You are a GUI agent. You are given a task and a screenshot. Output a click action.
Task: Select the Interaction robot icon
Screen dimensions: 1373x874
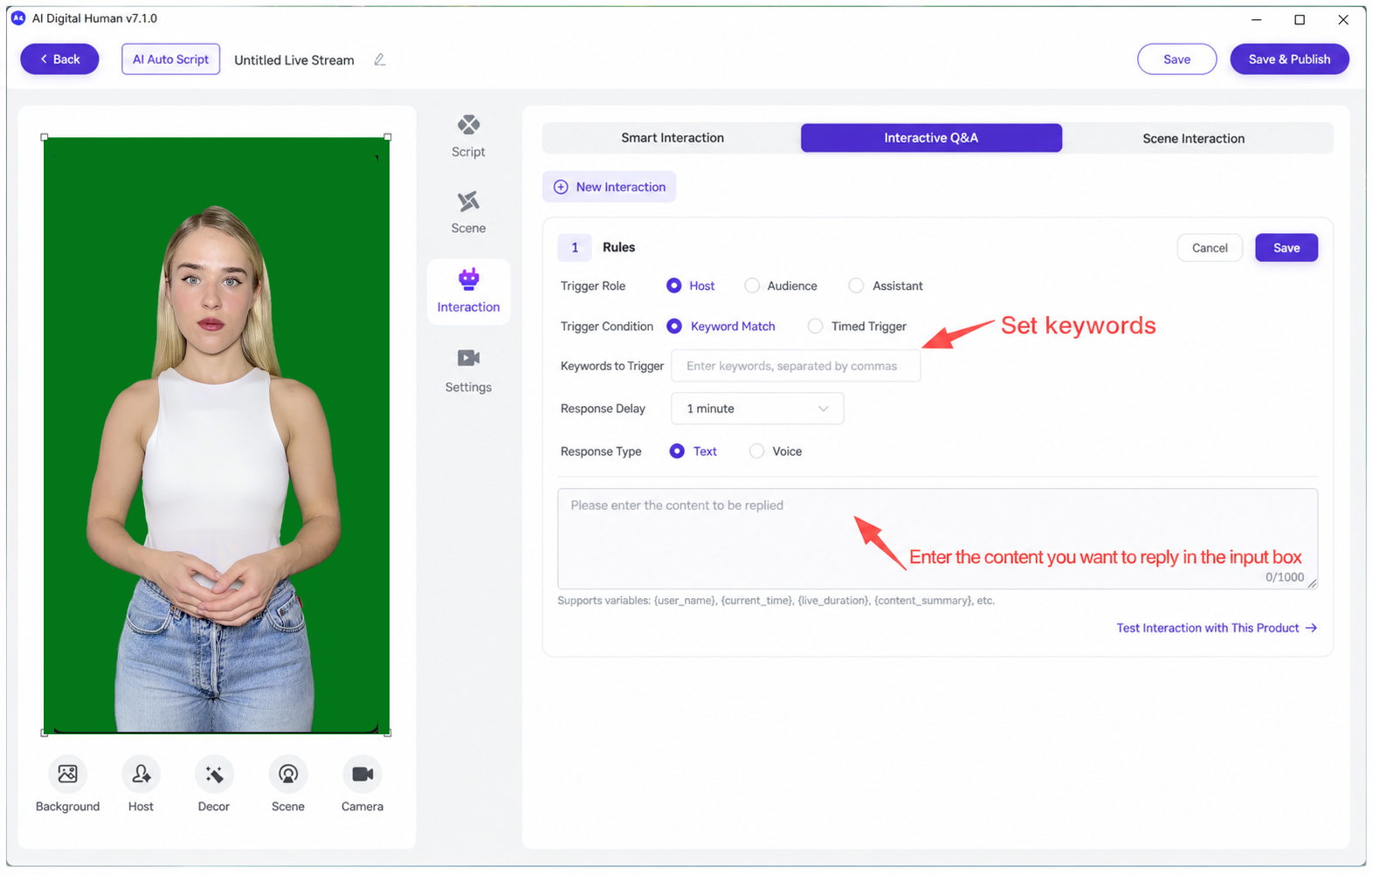tap(468, 279)
